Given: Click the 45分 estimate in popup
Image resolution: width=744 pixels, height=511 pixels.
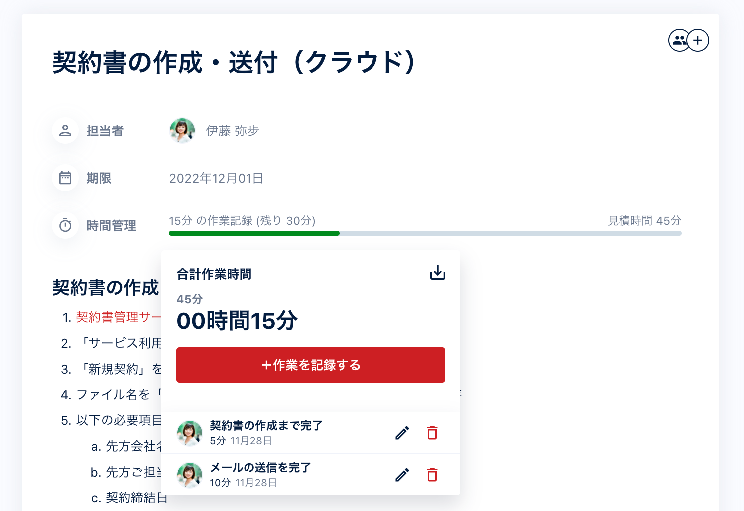Looking at the screenshot, I should [190, 299].
